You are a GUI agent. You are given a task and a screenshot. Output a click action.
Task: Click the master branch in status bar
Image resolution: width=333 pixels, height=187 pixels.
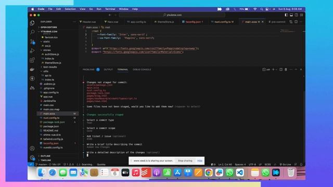pos(42,164)
